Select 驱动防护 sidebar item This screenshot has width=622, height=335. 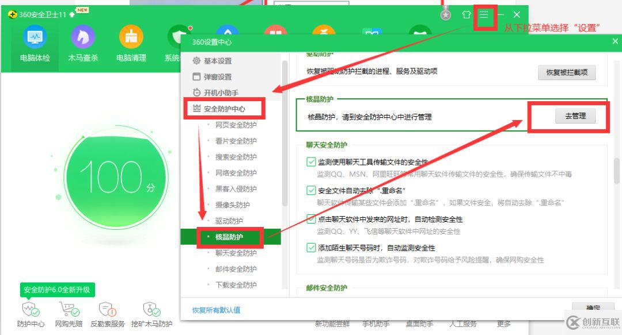coord(229,221)
